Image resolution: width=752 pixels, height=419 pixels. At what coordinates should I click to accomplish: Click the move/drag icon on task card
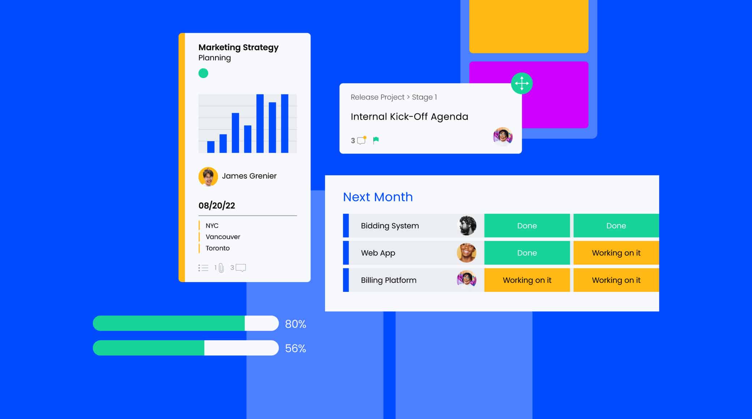[x=522, y=83]
